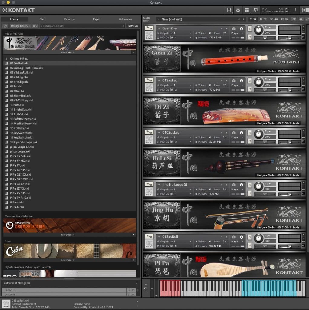Solo the jing hu Loops SJ instrument
The height and width of the screenshot is (310, 309).
coord(250,185)
